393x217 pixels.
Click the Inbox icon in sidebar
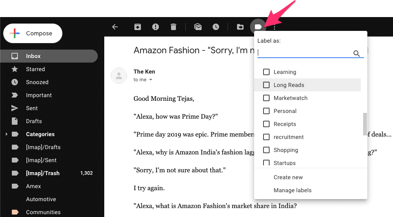point(15,56)
